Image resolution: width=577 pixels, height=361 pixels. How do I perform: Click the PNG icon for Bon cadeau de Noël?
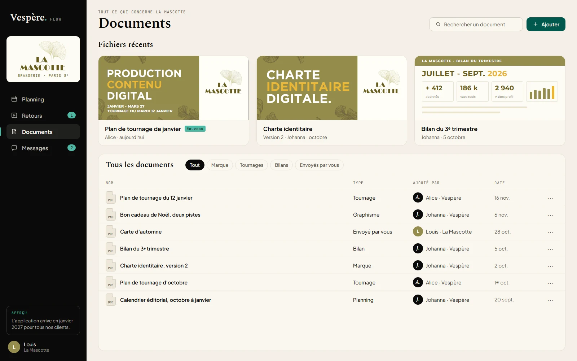[x=111, y=214]
